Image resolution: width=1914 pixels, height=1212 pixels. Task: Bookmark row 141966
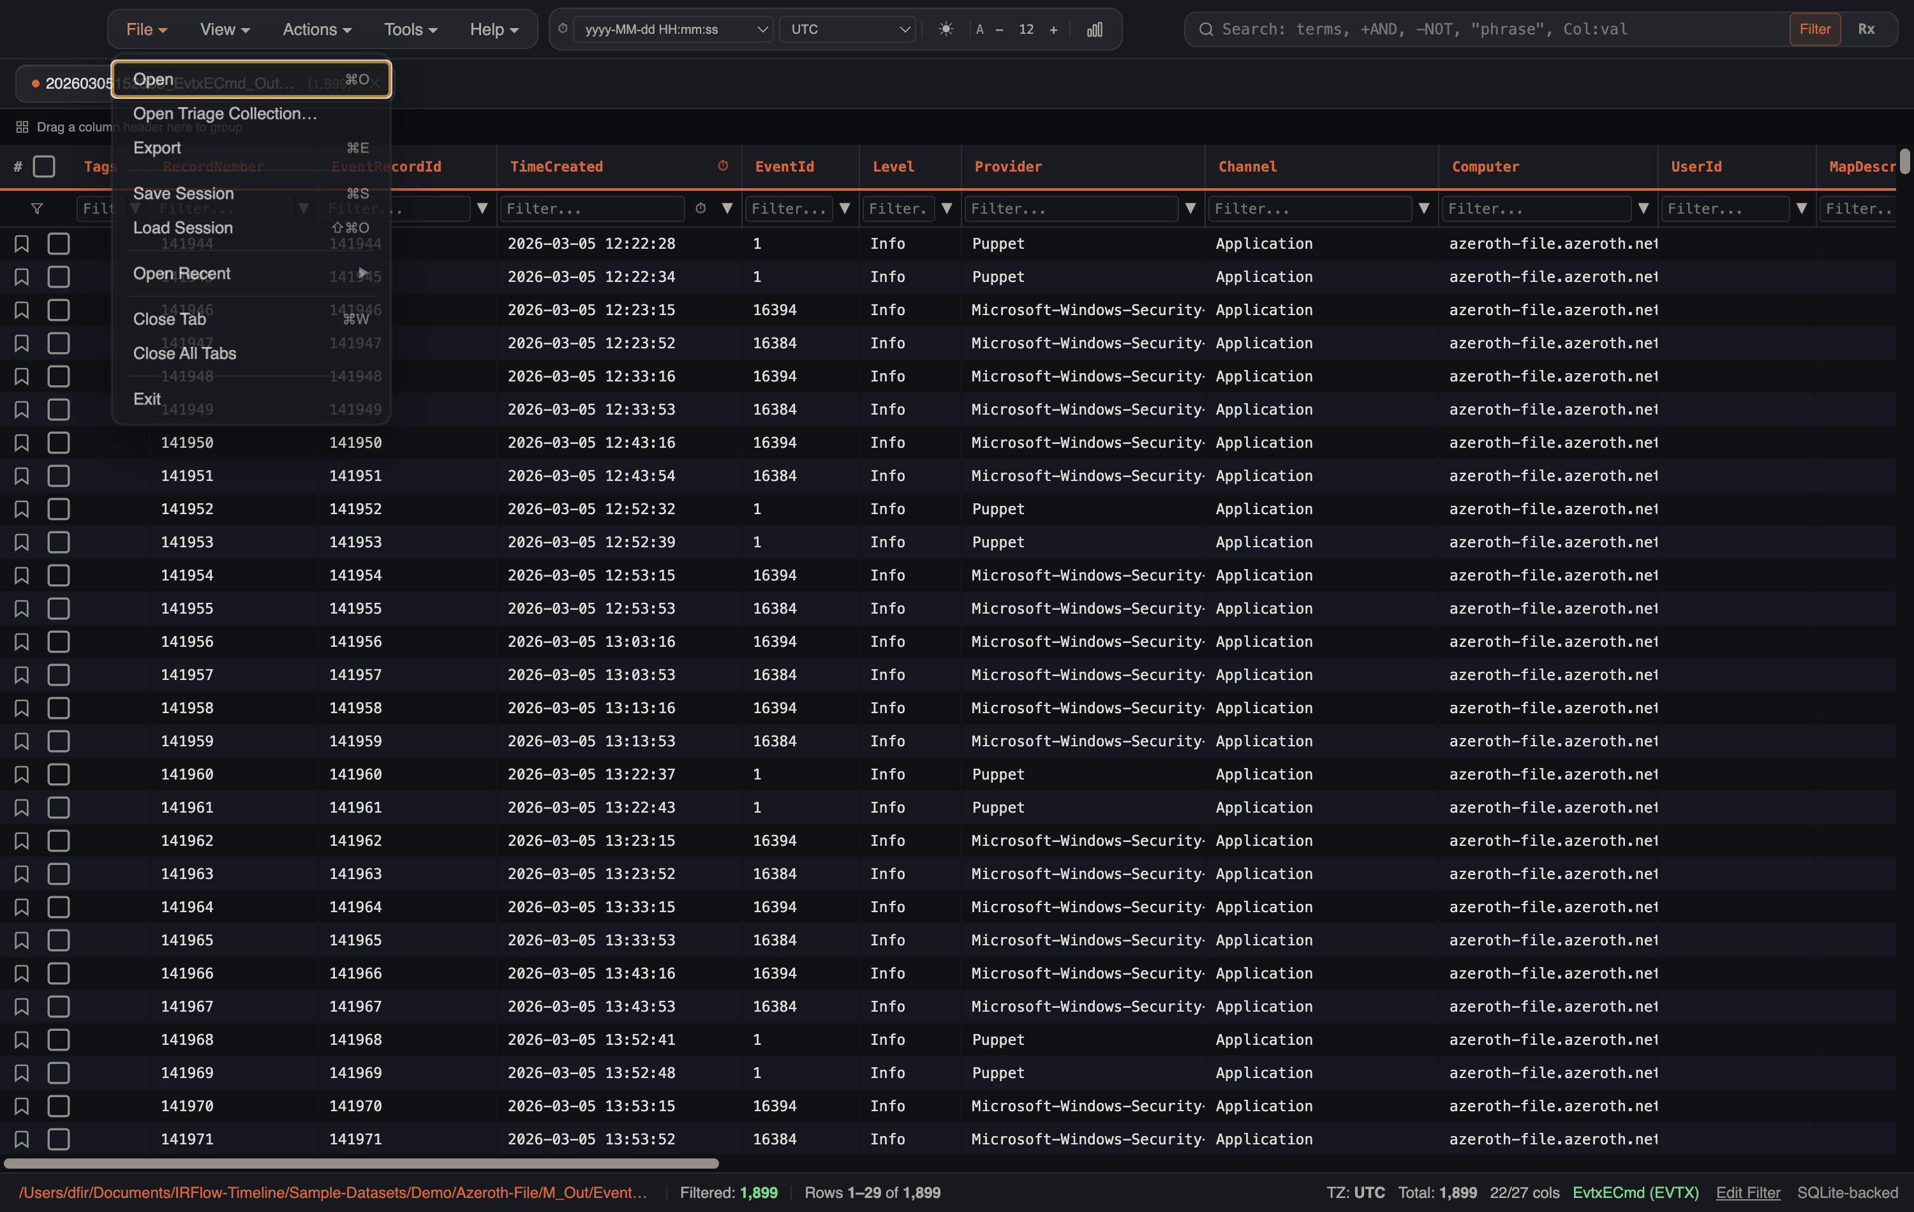(22, 973)
